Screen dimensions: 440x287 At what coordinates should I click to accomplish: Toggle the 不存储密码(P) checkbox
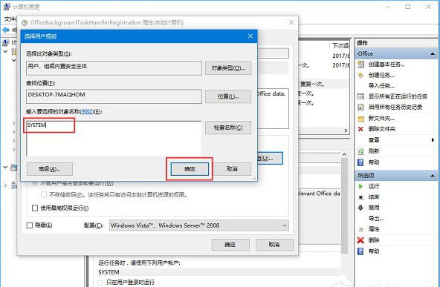coord(44,194)
